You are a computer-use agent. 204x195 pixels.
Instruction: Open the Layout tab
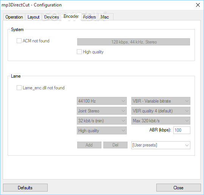pyautogui.click(x=33, y=17)
